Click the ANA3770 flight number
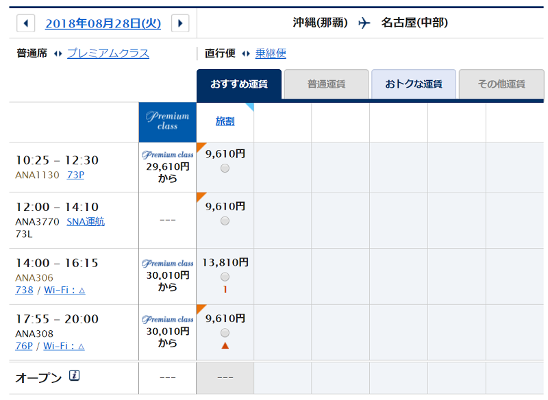 tap(38, 221)
